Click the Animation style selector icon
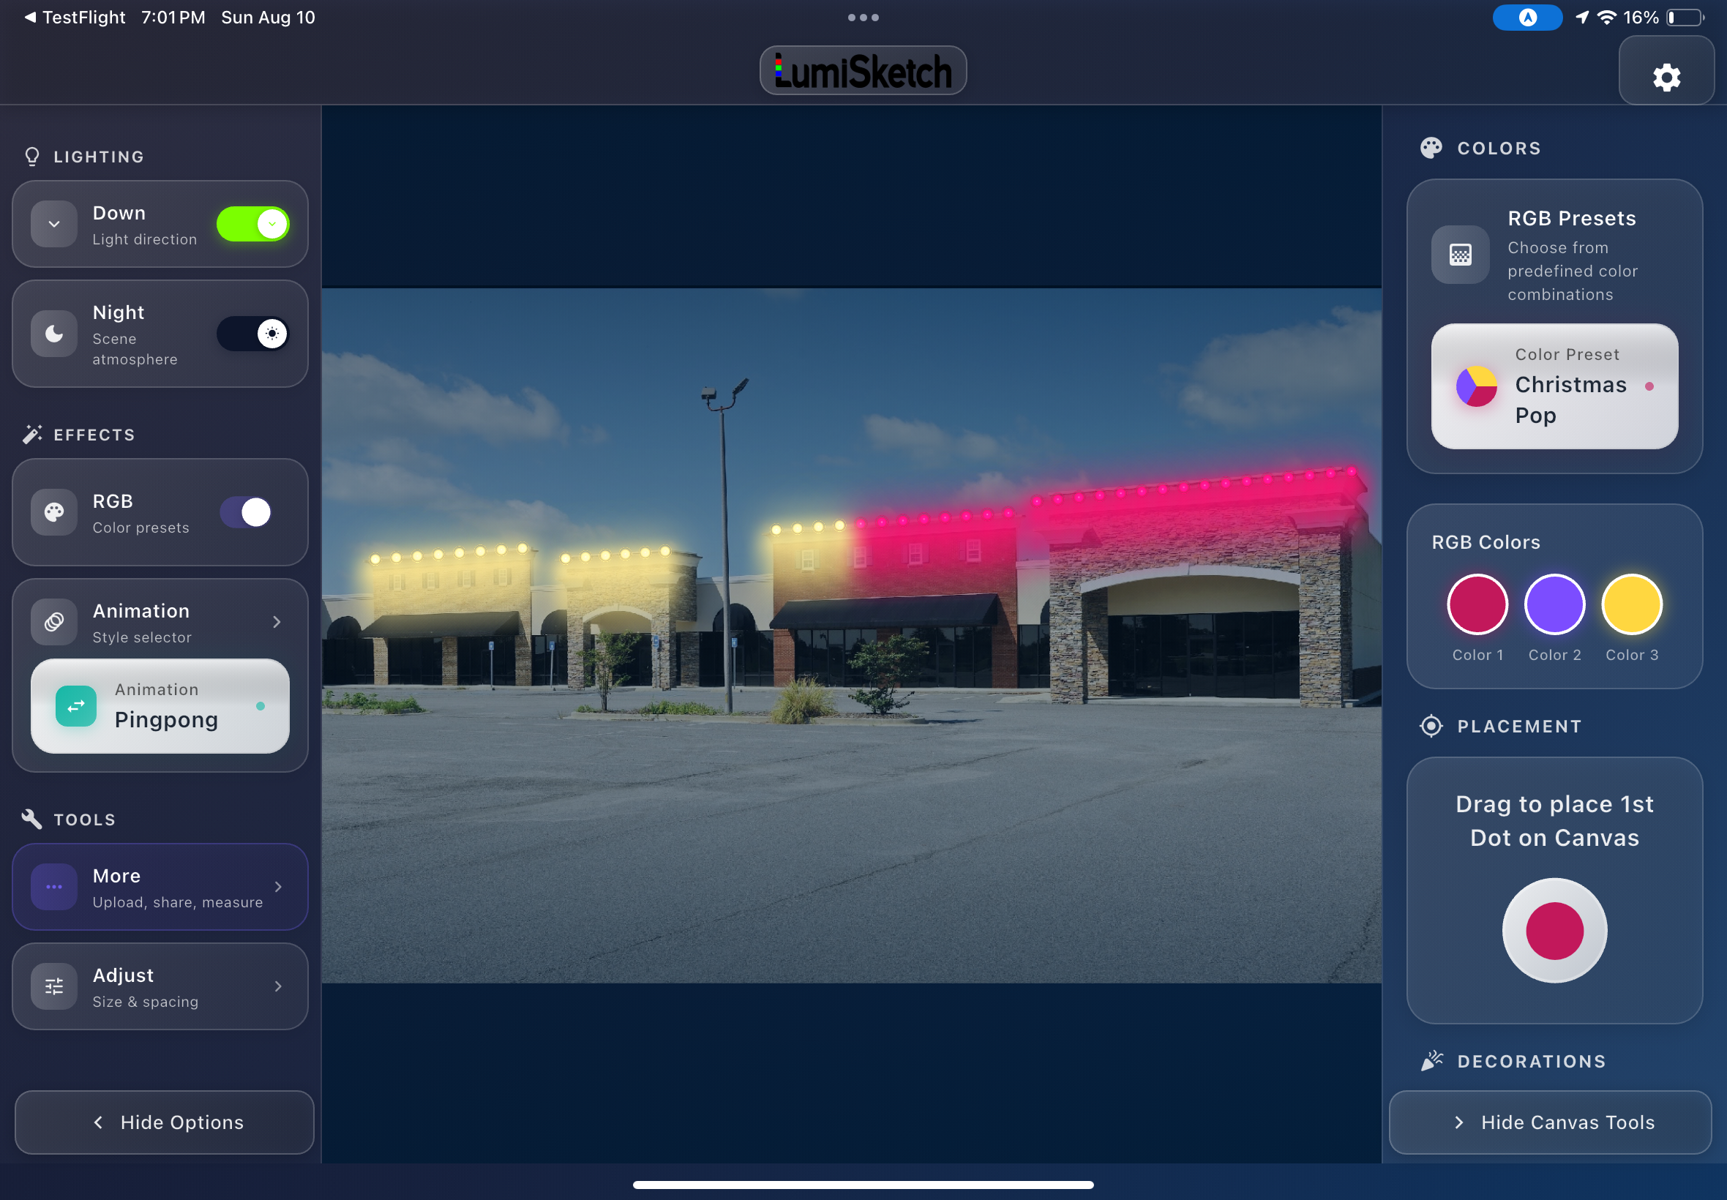Image resolution: width=1727 pixels, height=1200 pixels. tap(53, 621)
